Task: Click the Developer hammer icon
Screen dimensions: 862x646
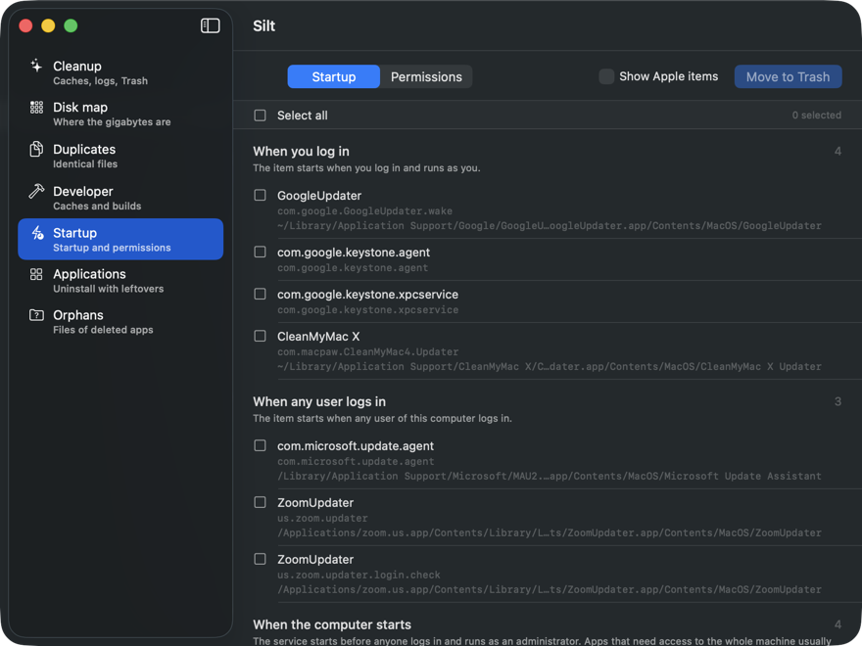Action: click(x=36, y=191)
